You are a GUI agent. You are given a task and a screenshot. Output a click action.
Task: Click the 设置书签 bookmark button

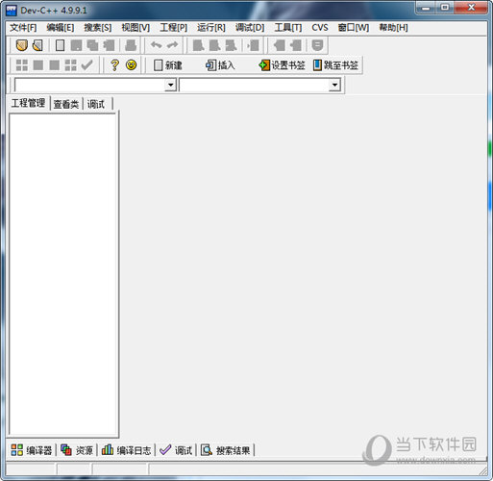[x=282, y=65]
